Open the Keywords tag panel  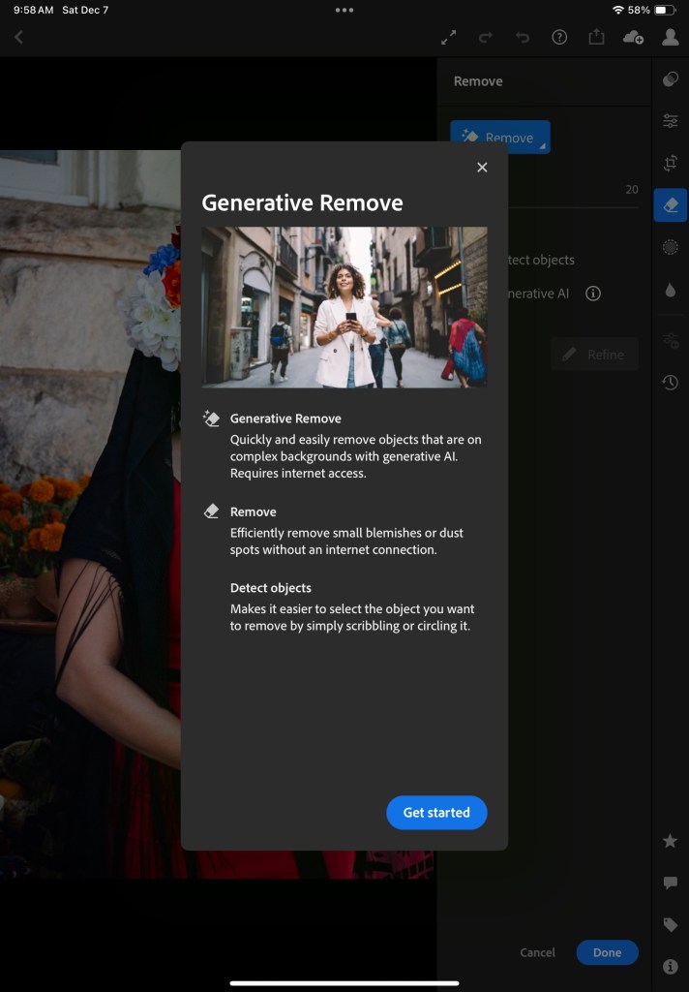pyautogui.click(x=670, y=925)
